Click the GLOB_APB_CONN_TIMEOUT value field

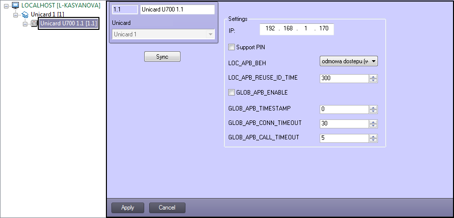coord(344,123)
